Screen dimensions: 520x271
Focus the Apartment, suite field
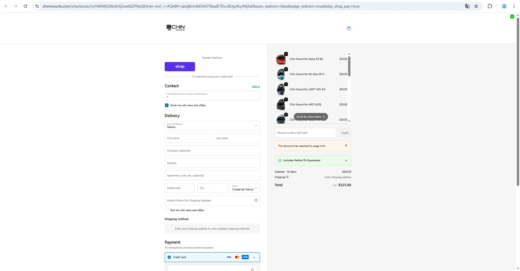click(212, 176)
